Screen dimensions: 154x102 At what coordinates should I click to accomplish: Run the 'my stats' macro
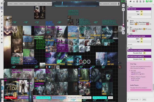point(44,4)
